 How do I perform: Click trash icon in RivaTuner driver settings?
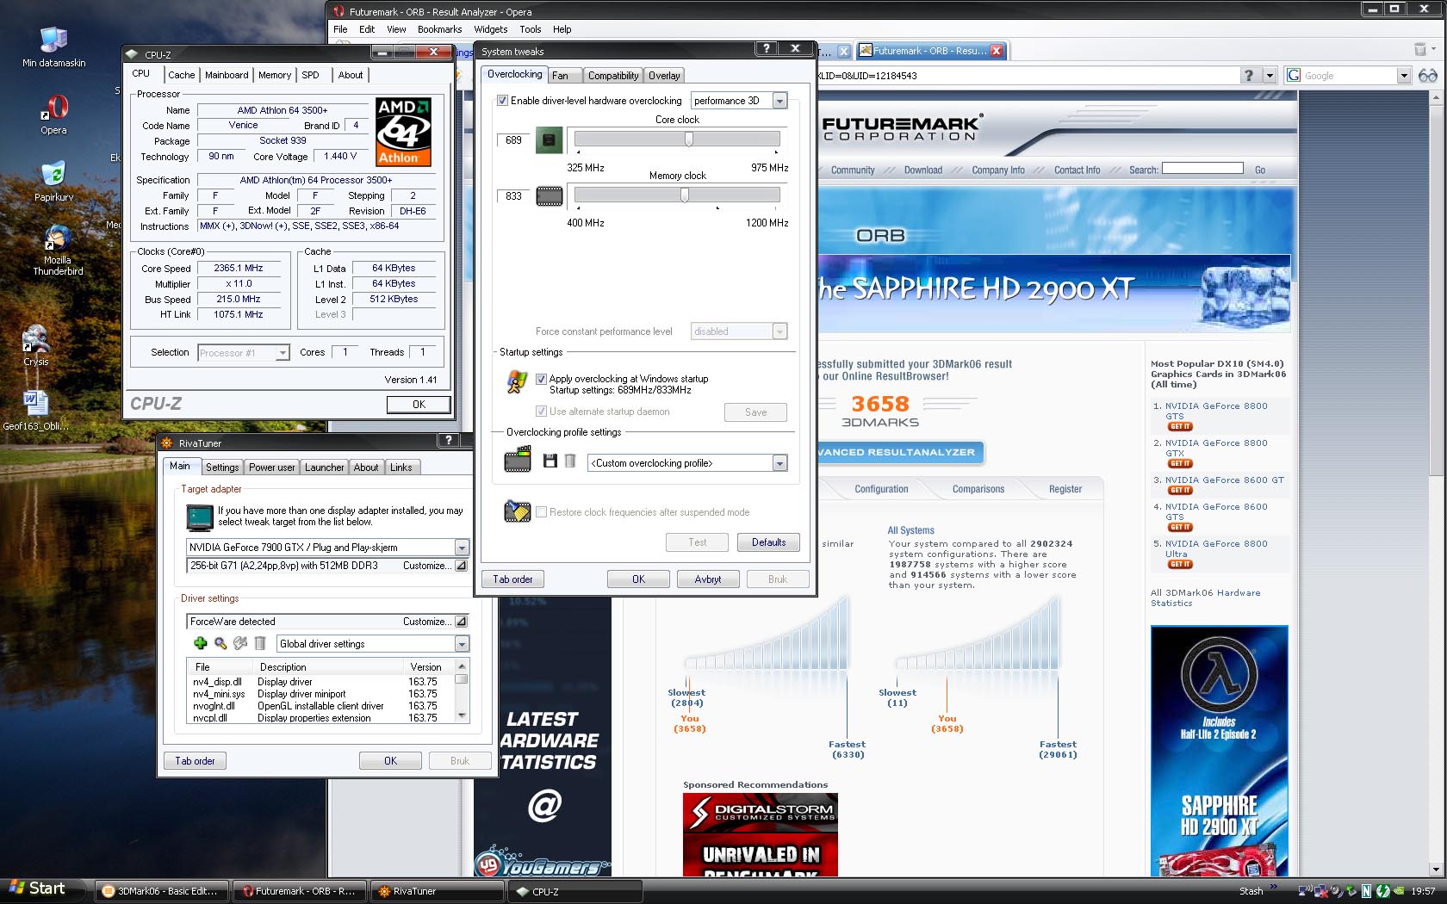(x=259, y=643)
